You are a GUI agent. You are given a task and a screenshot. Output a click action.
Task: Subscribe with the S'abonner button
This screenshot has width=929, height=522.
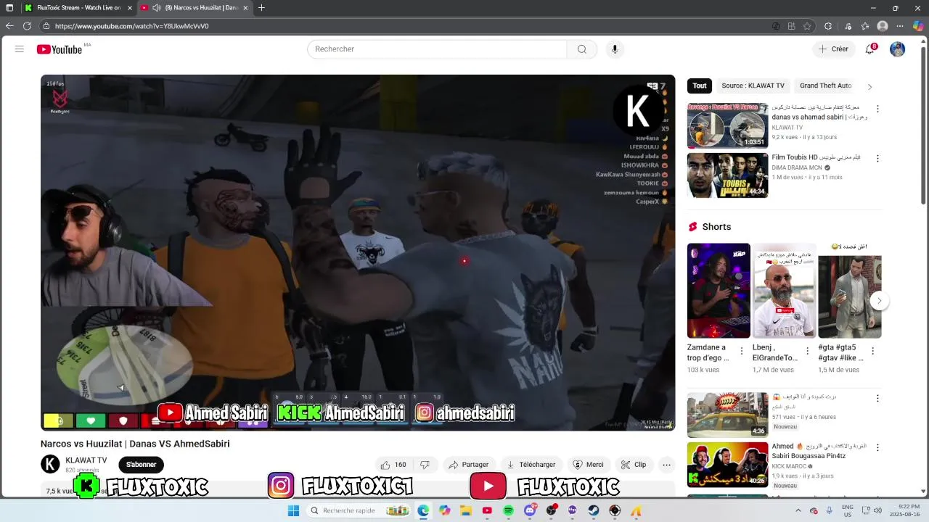tap(141, 465)
